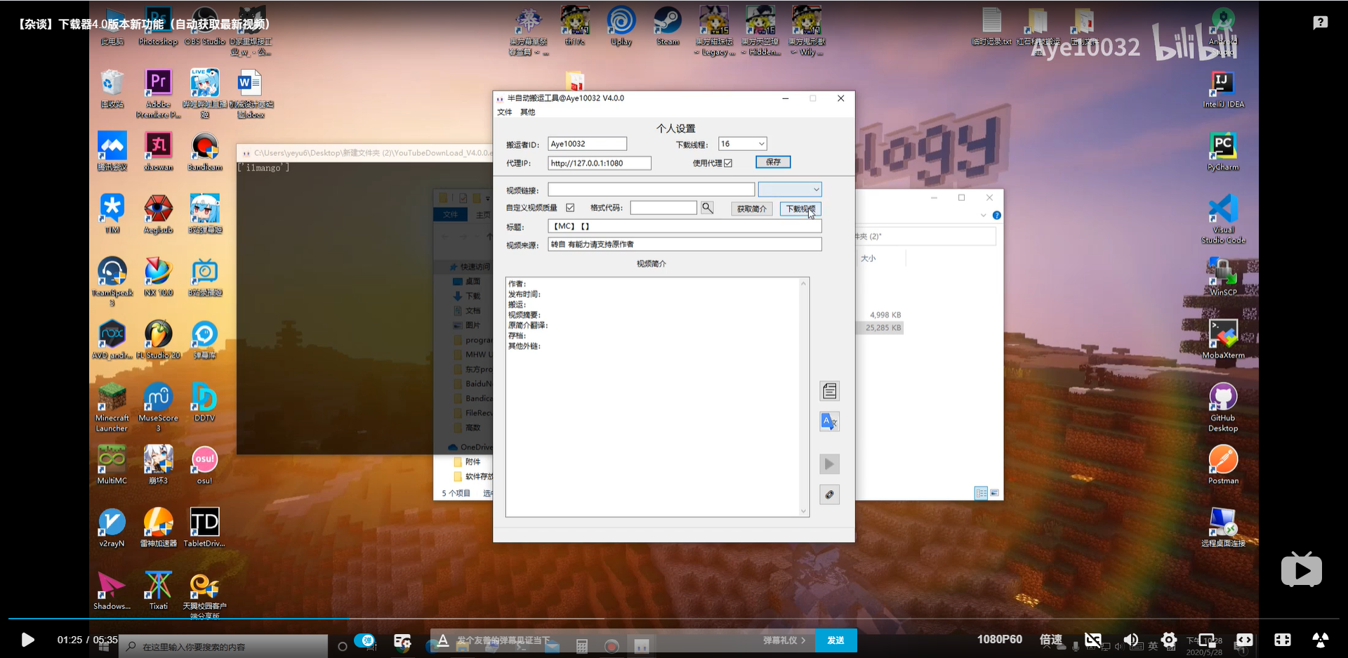Open the Minecraft Launcher desktop icon
This screenshot has height=658, width=1348.
click(112, 407)
